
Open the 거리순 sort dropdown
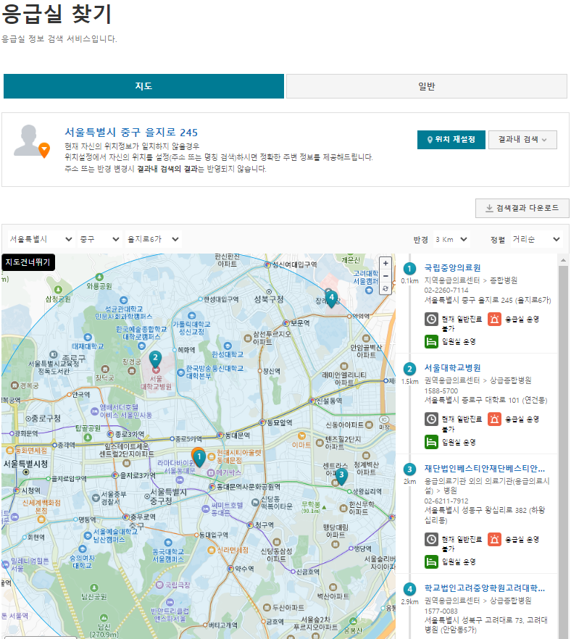coord(536,239)
